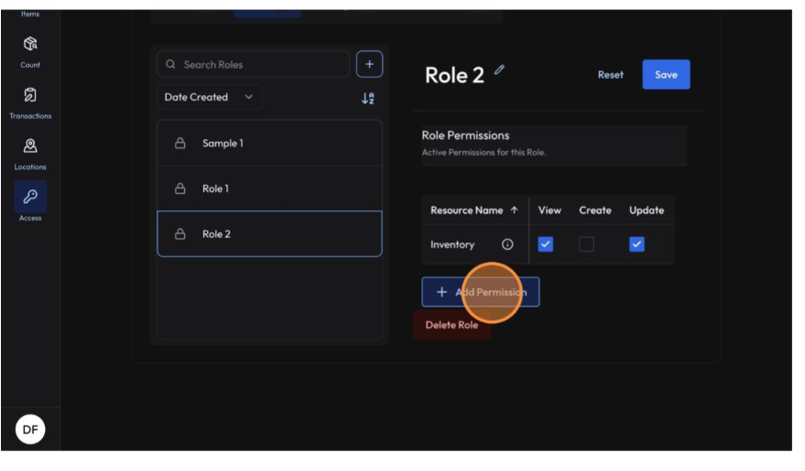The image size is (805, 471).
Task: Sort by Resource Name arrow
Action: click(514, 210)
